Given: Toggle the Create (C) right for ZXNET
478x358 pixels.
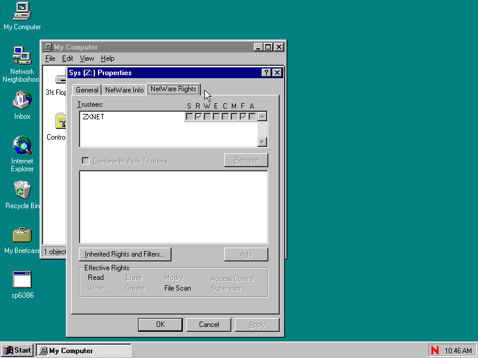Looking at the screenshot, I should click(225, 116).
